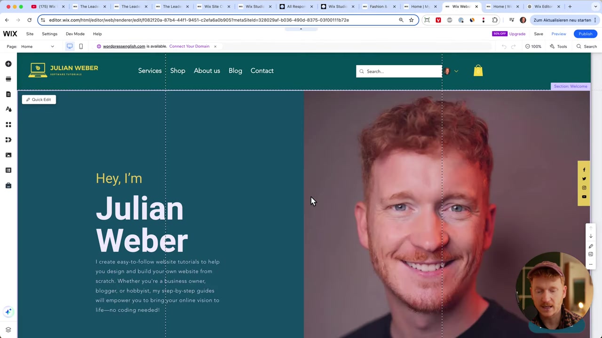This screenshot has height=338, width=602.
Task: Open the editor Search
Action: tap(586, 46)
